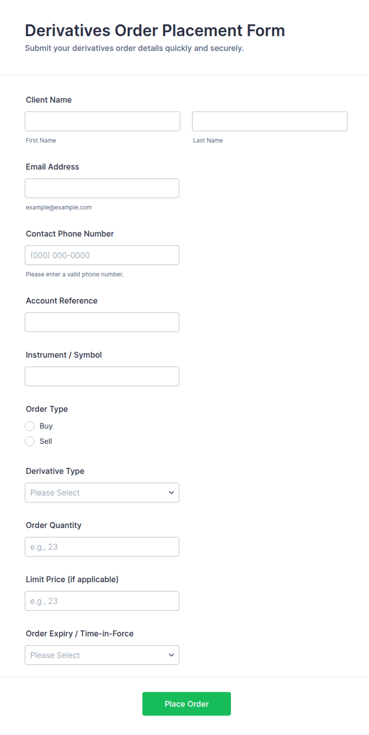Click the Client Name label
Viewport: 369px width, 735px height.
49,100
